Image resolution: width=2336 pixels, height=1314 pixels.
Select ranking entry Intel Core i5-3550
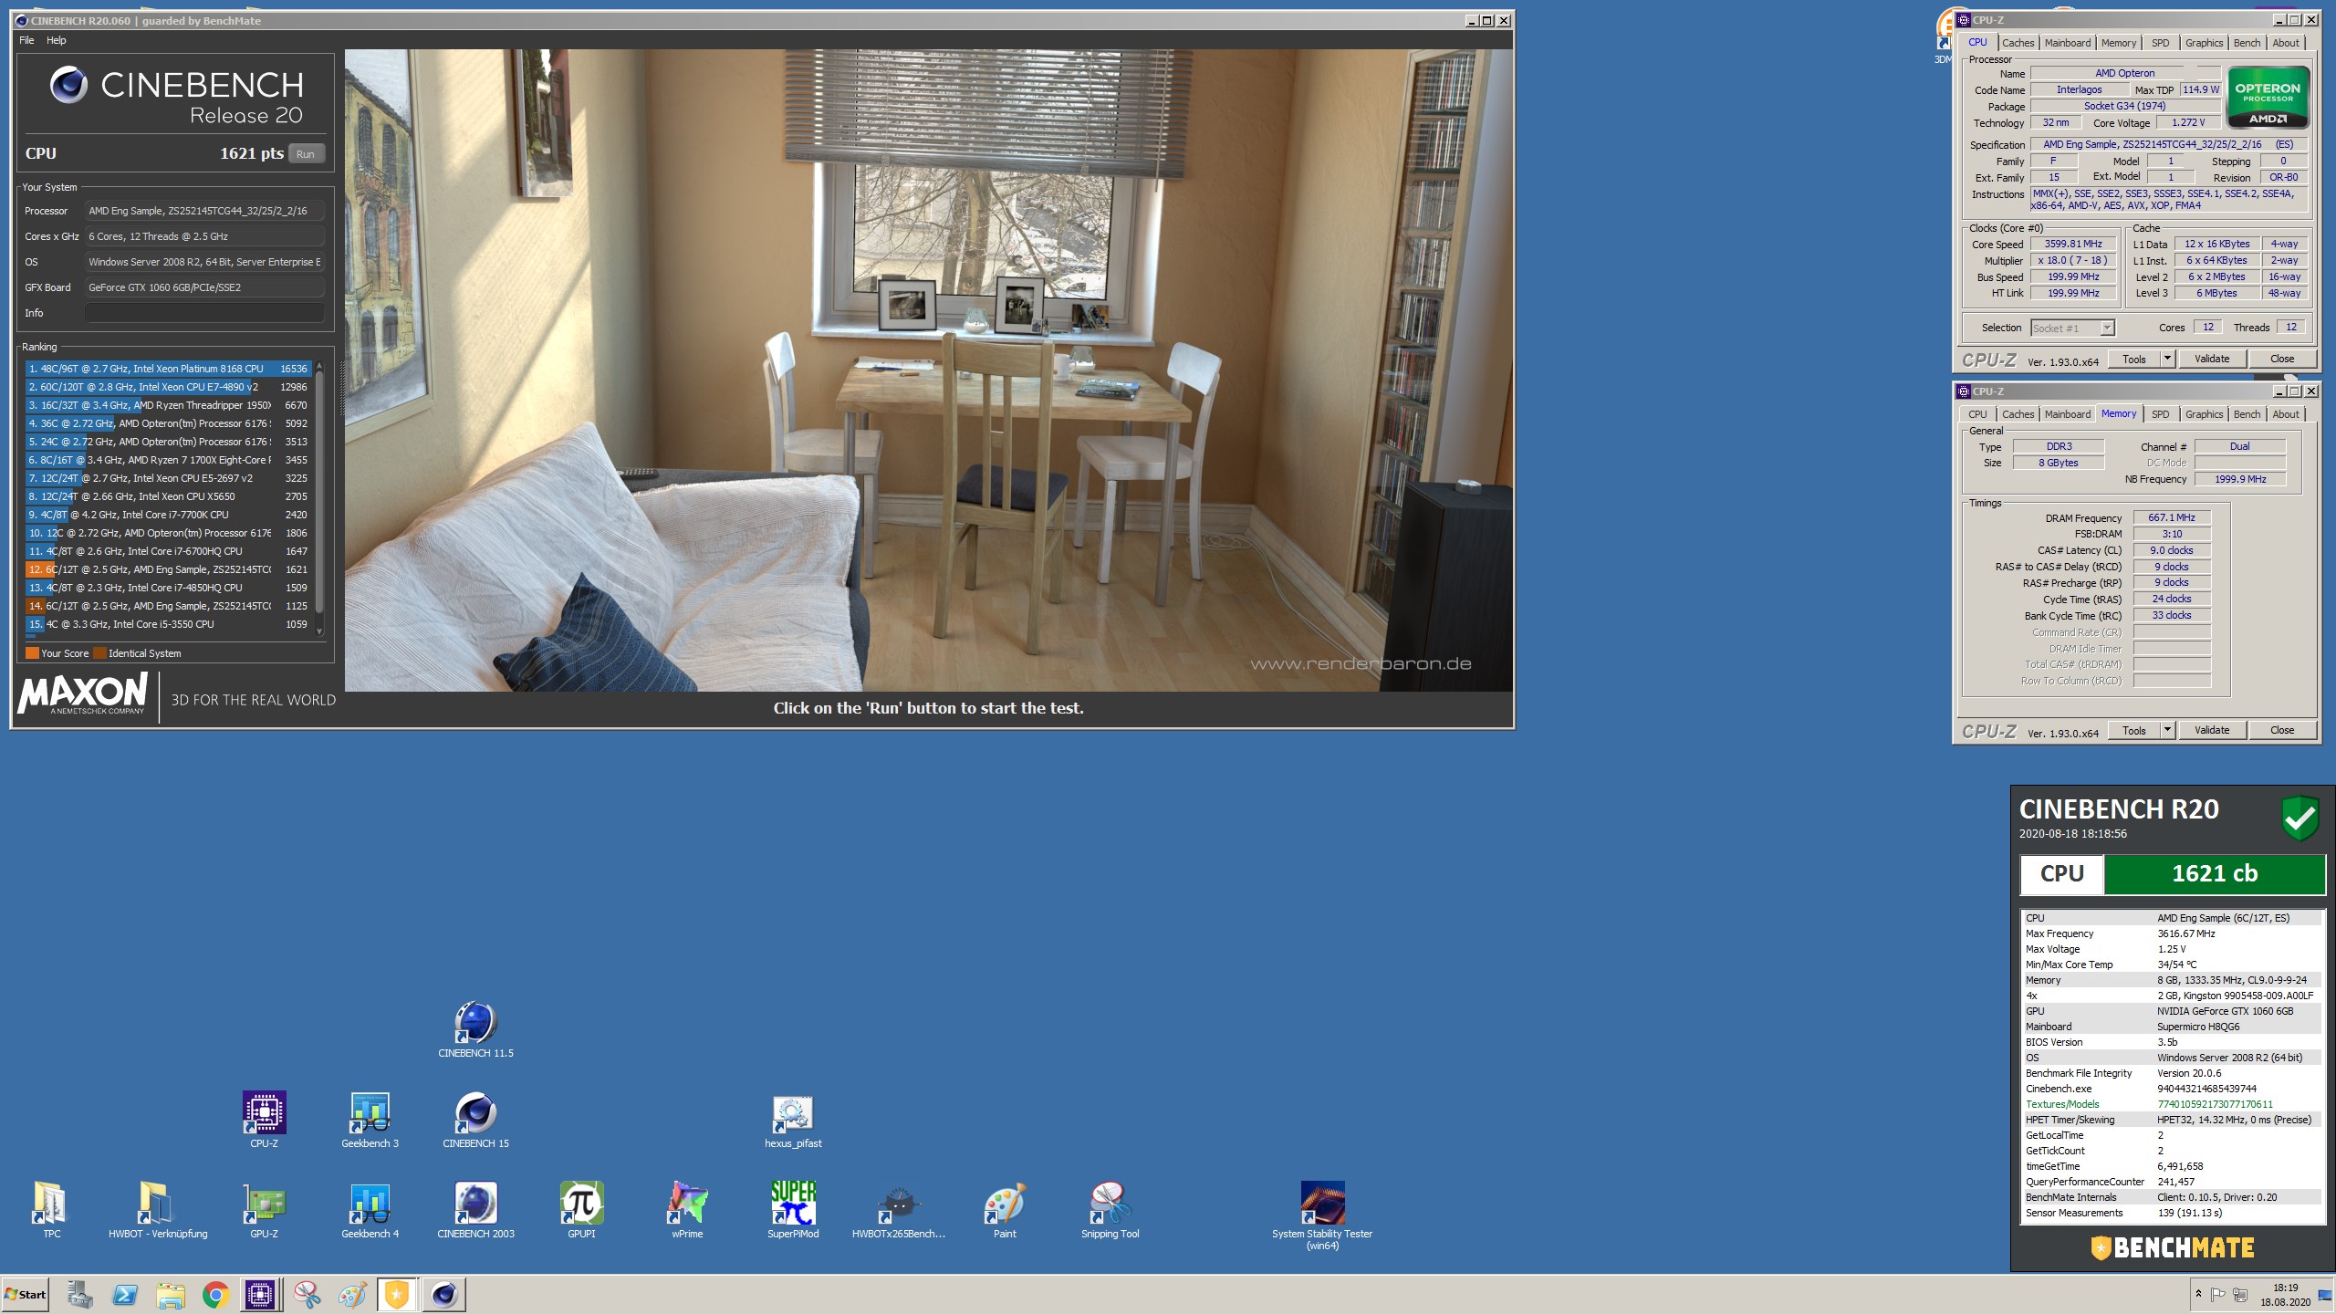pyautogui.click(x=169, y=624)
